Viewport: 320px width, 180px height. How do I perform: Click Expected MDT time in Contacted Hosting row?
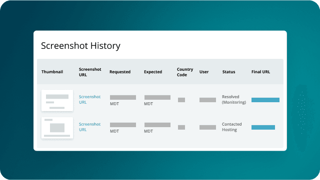[157, 128]
